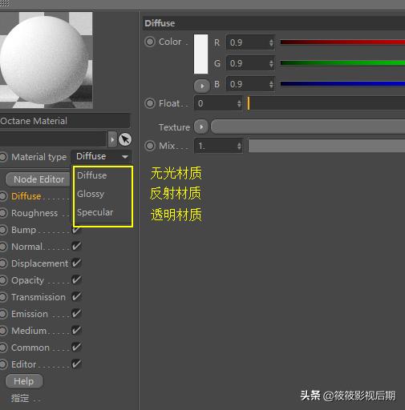
Task: Click the B value stepper arrows
Action: point(271,84)
